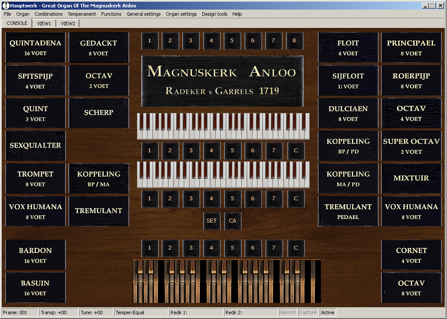Enable the Octav 4 Voet stop

(x=411, y=113)
